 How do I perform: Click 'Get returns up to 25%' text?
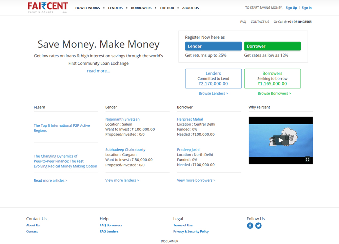pos(206,55)
